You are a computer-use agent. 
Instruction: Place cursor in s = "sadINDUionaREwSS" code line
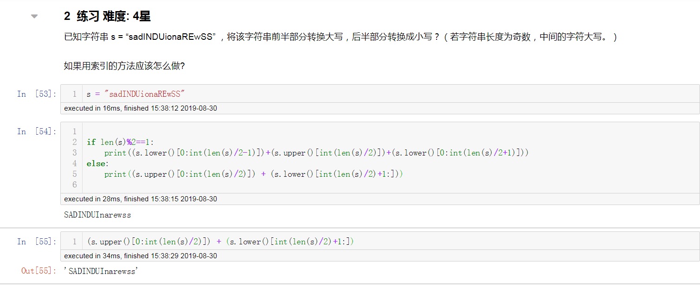(135, 94)
